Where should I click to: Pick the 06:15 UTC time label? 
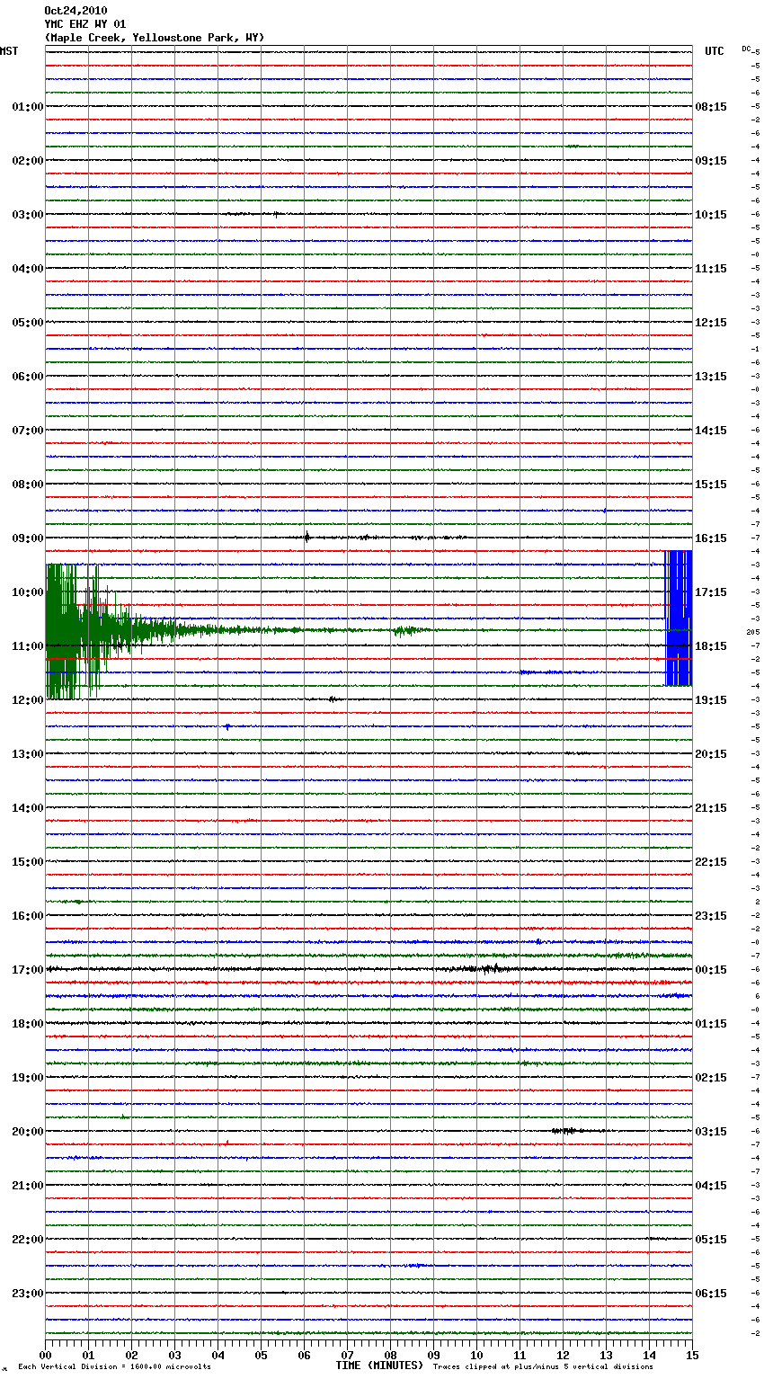711,1294
